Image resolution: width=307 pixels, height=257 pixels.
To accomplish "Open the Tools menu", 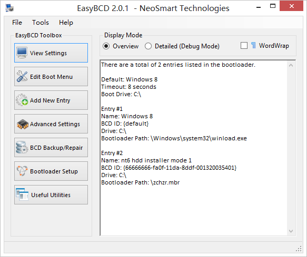I will tap(41, 23).
